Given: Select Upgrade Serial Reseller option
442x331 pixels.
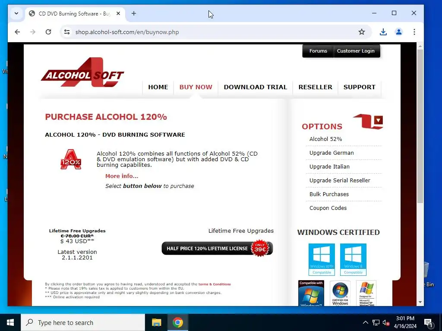Looking at the screenshot, I should pyautogui.click(x=340, y=181).
